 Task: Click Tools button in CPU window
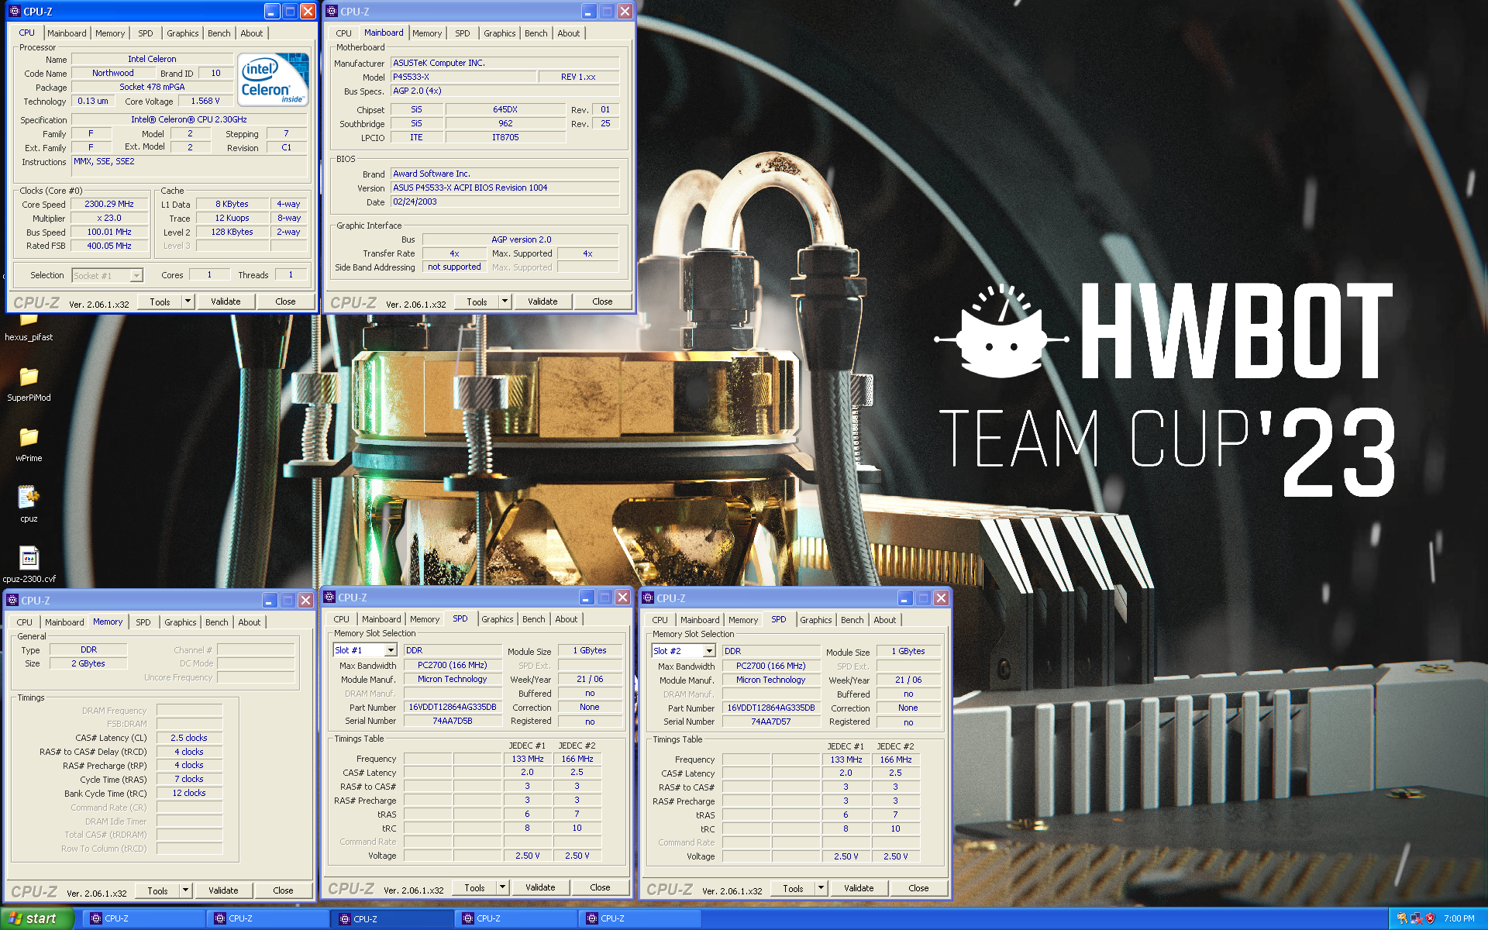(x=160, y=301)
